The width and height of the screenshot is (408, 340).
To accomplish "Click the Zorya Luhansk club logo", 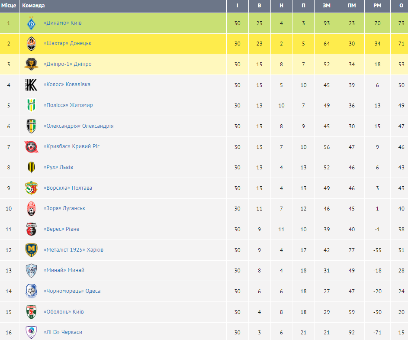I will click(x=32, y=208).
